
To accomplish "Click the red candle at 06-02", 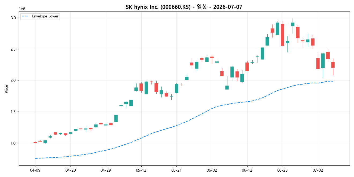I will pos(212,57).
